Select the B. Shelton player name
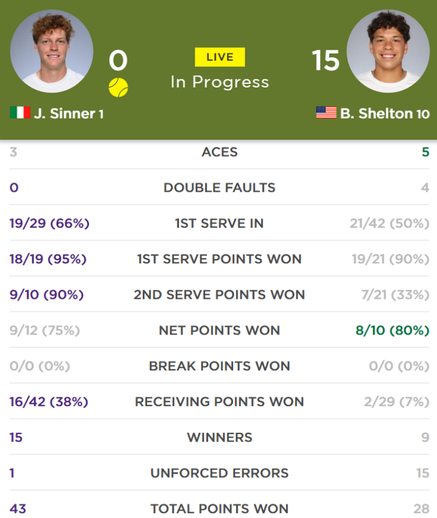The height and width of the screenshot is (518, 437). [x=376, y=114]
